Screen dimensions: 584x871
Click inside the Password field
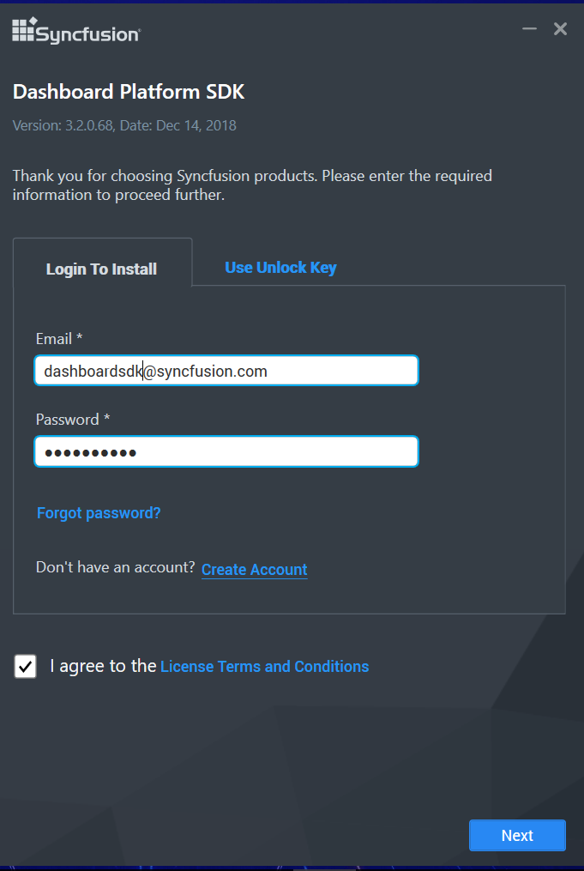[x=226, y=451]
